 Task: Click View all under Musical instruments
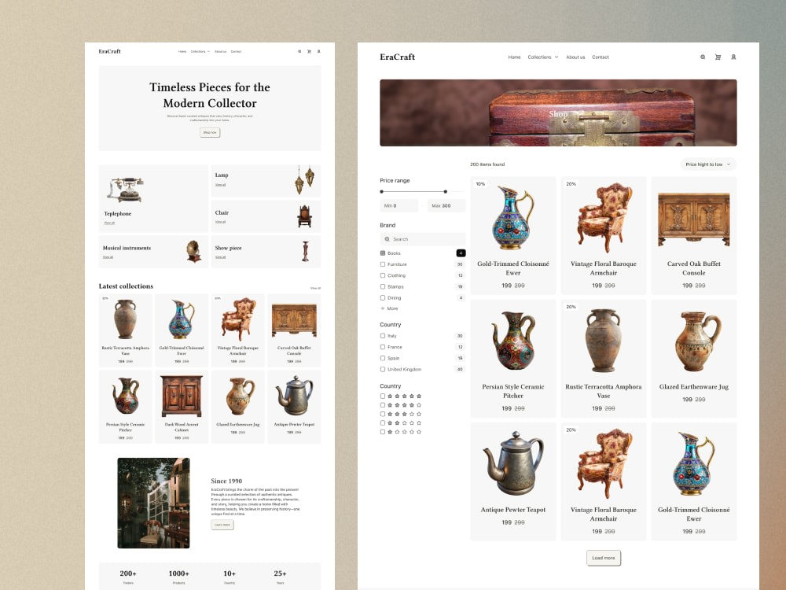[x=108, y=257]
